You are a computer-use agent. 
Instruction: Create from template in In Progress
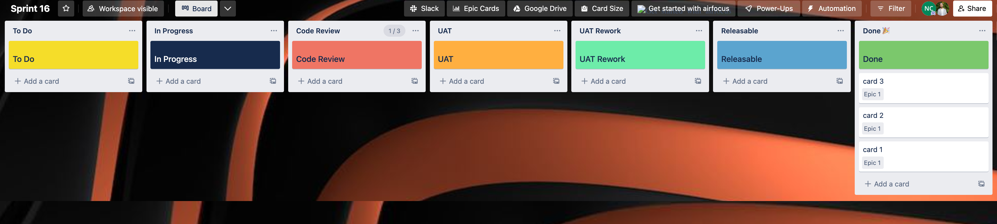(x=273, y=81)
